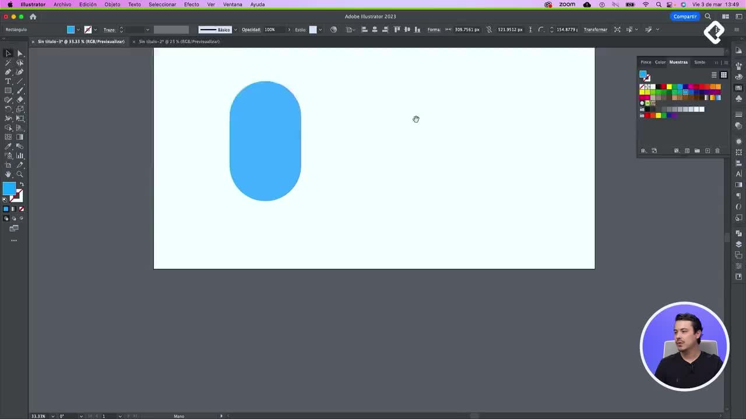Select the Lasso tool

pos(20,63)
